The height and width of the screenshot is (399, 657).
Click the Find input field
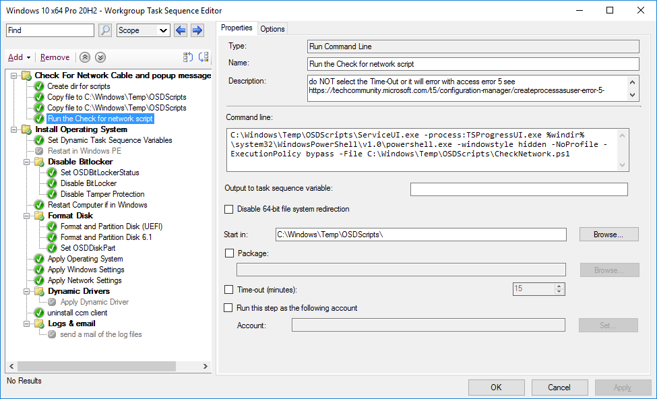tap(51, 30)
